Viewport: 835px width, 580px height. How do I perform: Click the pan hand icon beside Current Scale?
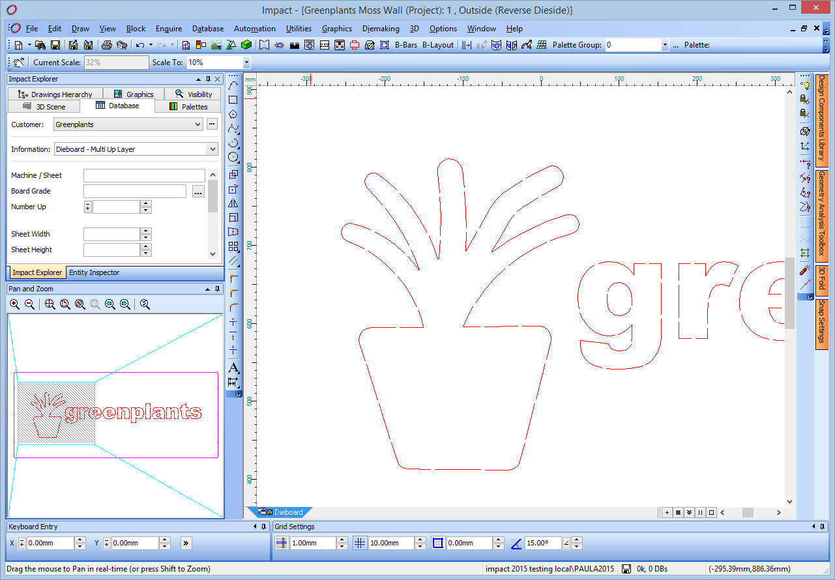pos(19,63)
